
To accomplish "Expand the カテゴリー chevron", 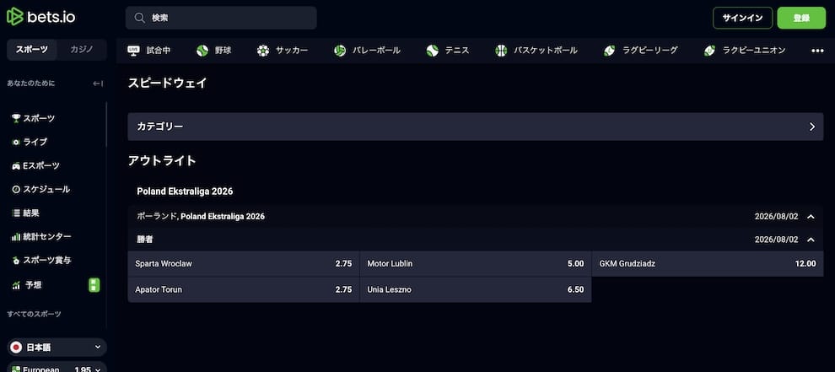I will point(812,127).
